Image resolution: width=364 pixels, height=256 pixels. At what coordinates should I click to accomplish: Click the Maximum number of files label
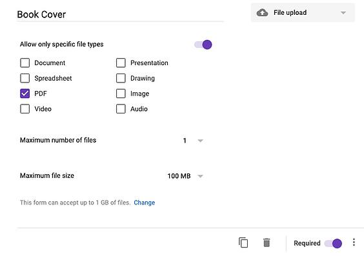point(58,140)
